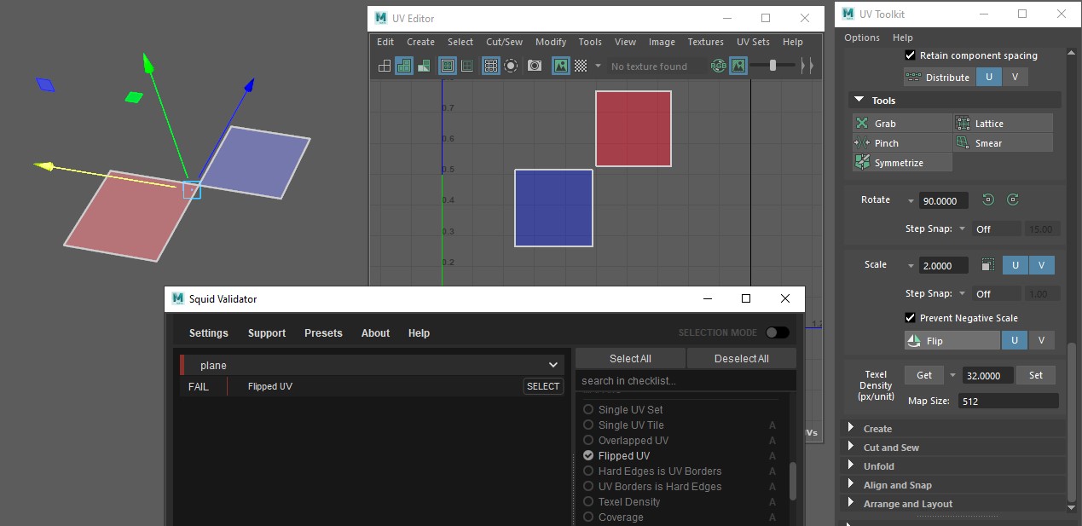Click isolate select circle icon in UV Editor
The height and width of the screenshot is (526, 1082).
click(x=511, y=66)
